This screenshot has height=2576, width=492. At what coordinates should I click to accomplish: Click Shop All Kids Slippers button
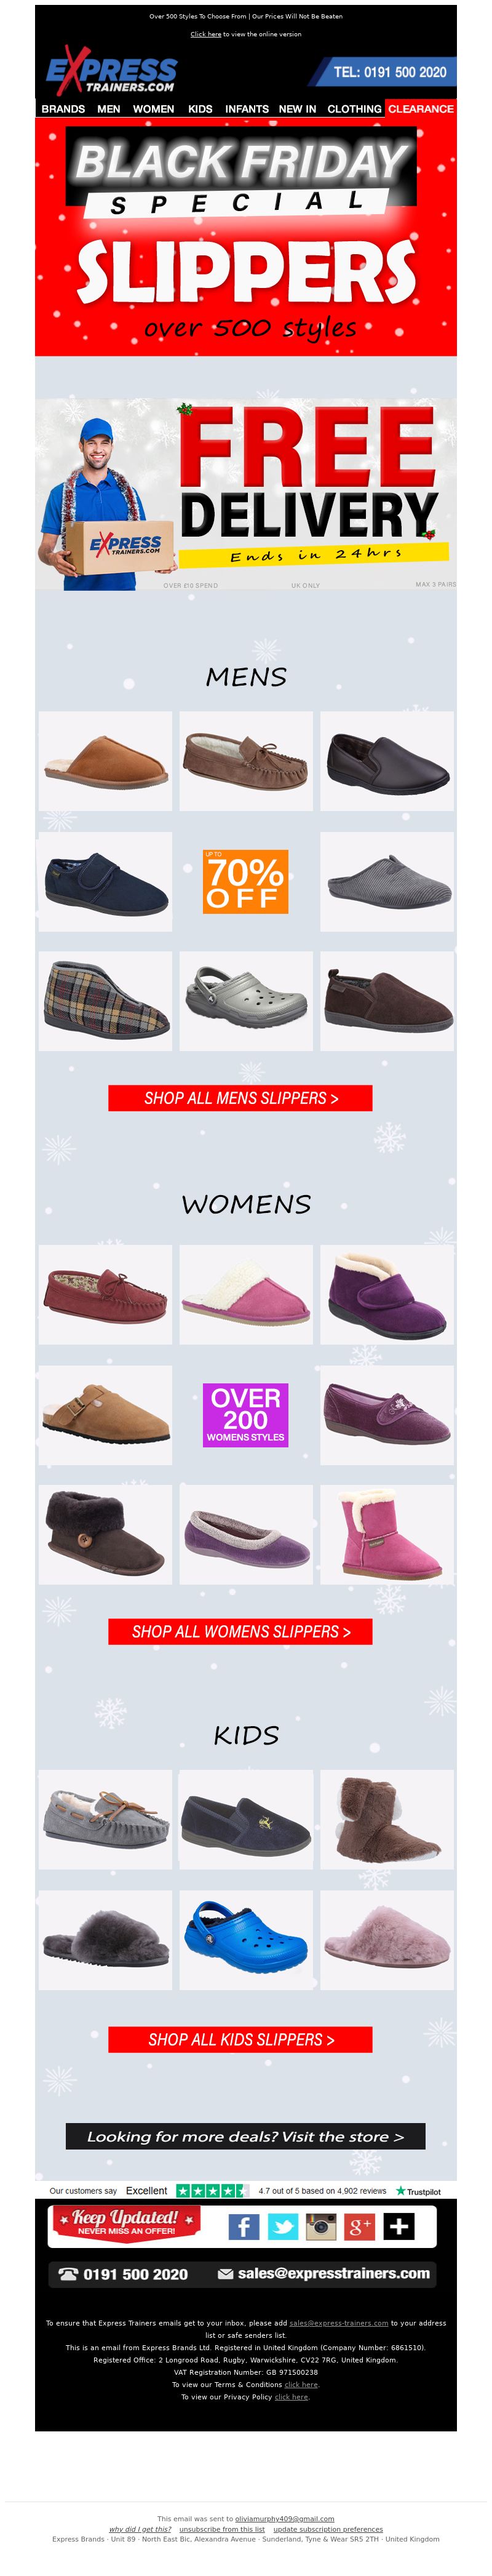click(x=240, y=2039)
